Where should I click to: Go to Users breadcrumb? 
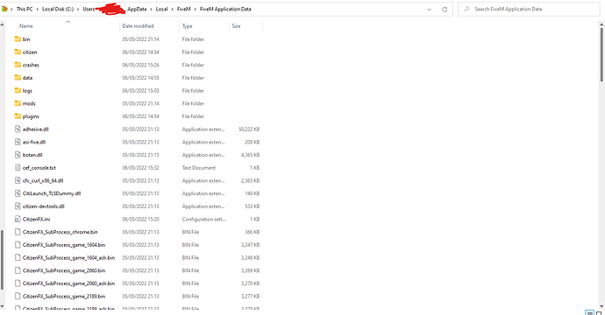(89, 10)
